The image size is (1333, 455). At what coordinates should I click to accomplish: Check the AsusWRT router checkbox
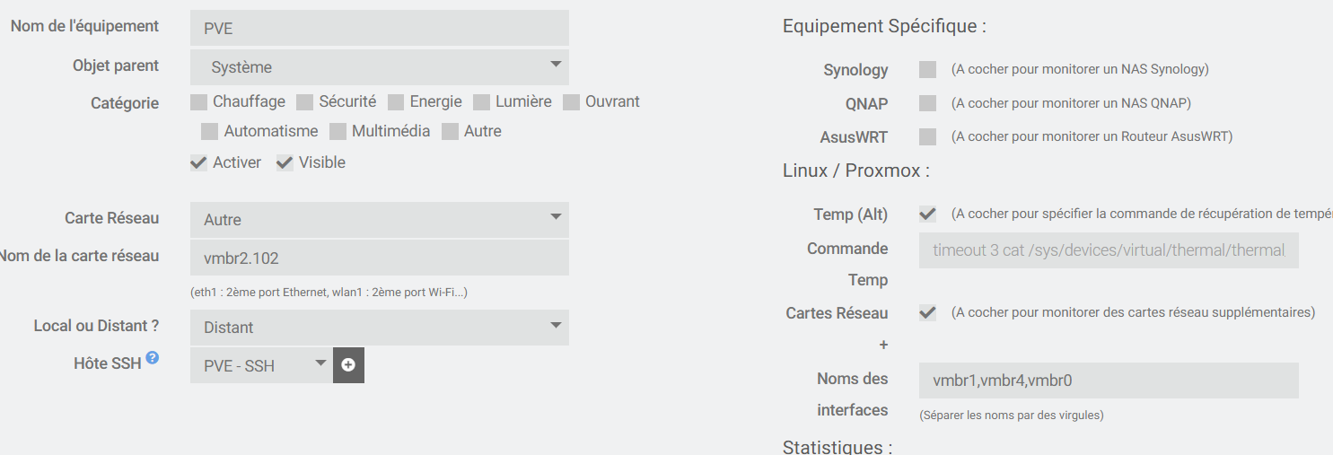click(928, 136)
